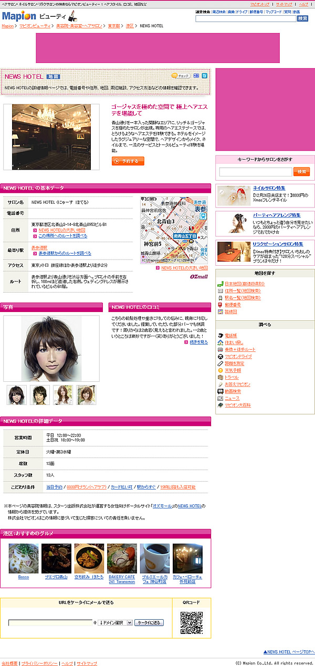
Task: Click the fourth hairstyle thumbnail
Action: point(87,394)
